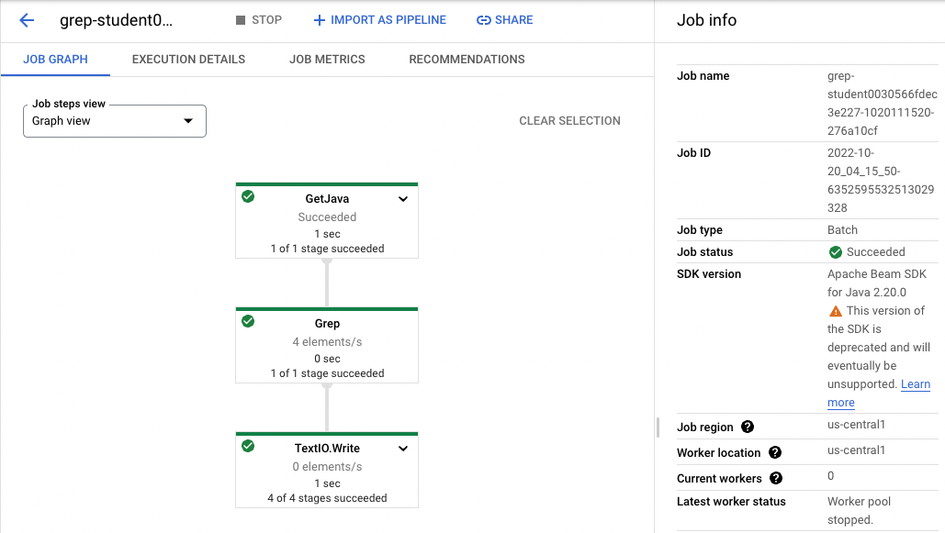Click the Apache Beam SDK version text

(877, 283)
